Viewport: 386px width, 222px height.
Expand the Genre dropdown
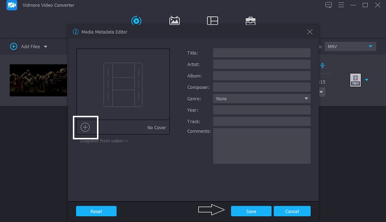pos(306,99)
